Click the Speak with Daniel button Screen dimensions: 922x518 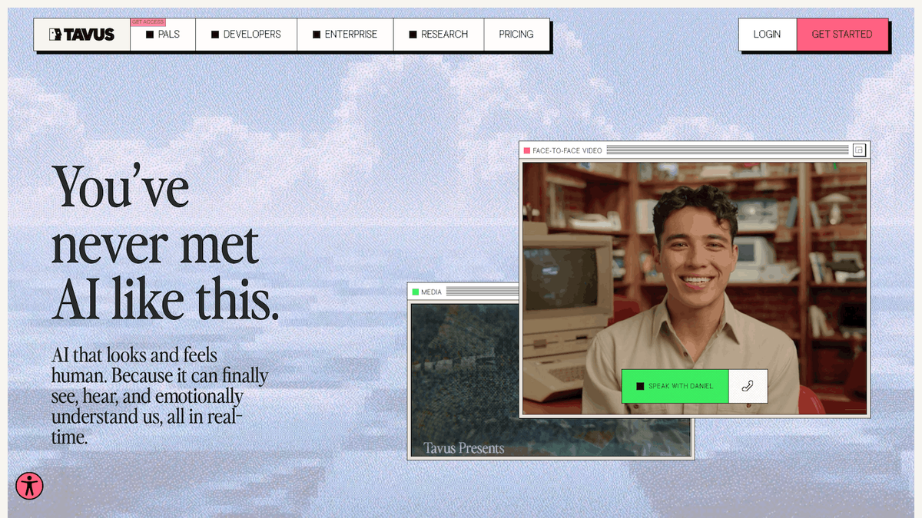675,386
